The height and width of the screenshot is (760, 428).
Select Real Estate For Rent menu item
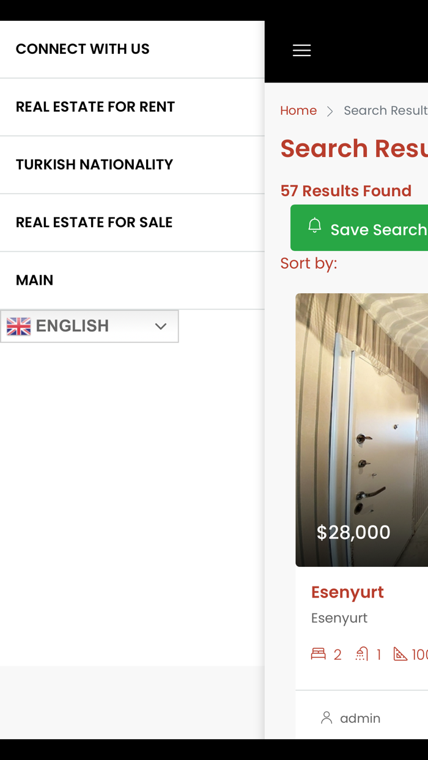coord(95,107)
